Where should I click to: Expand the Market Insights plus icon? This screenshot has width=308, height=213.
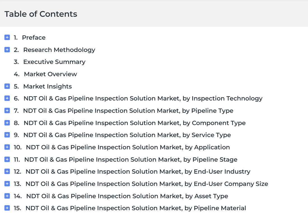pyautogui.click(x=7, y=86)
